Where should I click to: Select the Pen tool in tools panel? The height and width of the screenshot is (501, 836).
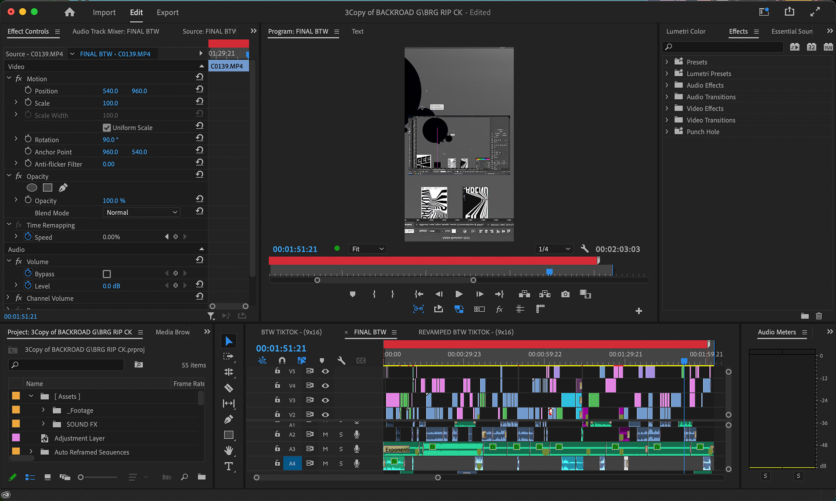click(229, 419)
